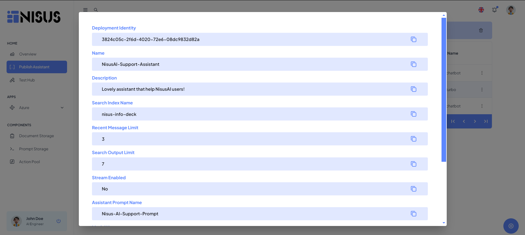Image resolution: width=525 pixels, height=235 pixels.
Task: Open row options for the turbo row
Action: [482, 90]
